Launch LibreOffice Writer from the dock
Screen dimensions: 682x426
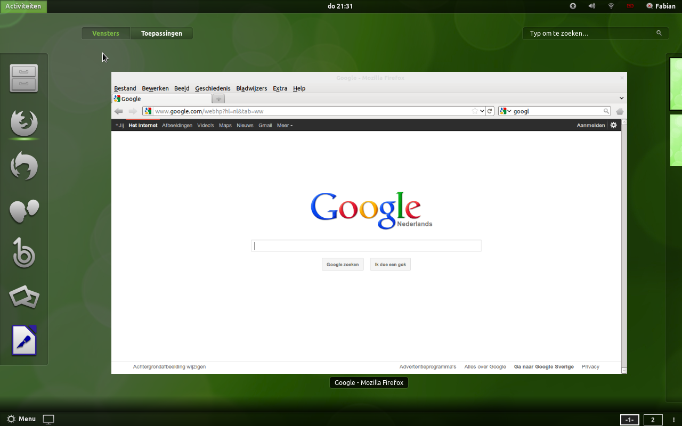pos(24,340)
